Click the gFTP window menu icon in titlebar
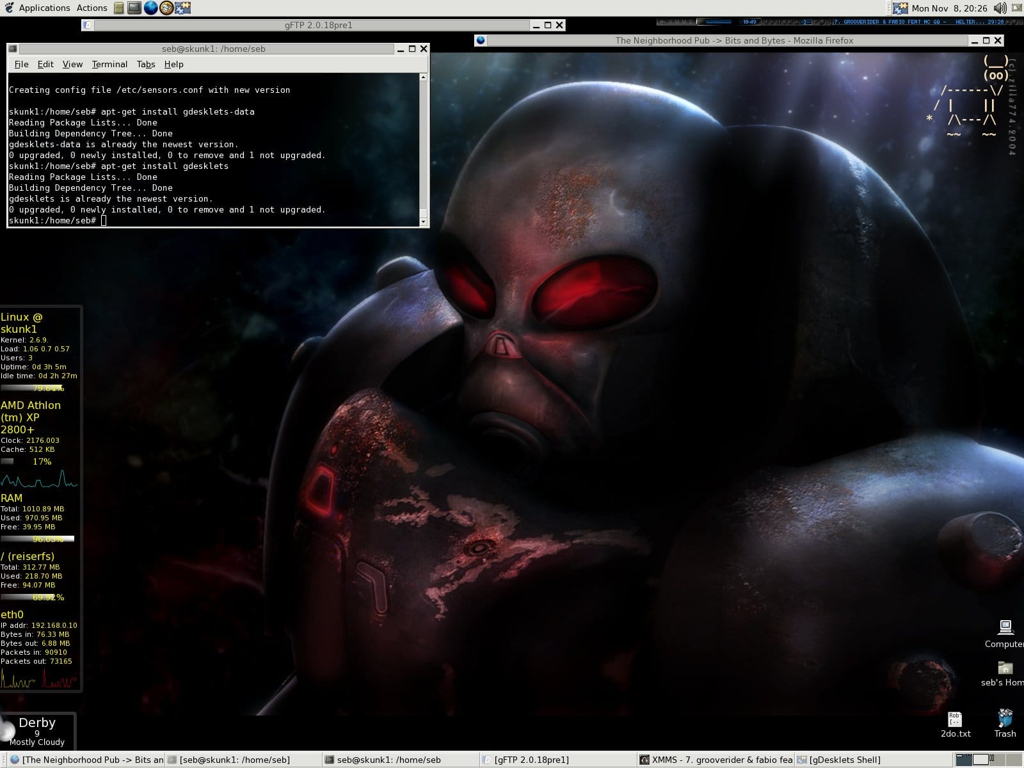 [x=88, y=25]
